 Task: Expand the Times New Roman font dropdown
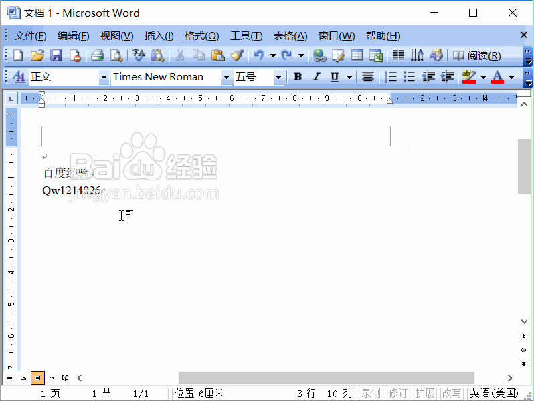pyautogui.click(x=226, y=78)
